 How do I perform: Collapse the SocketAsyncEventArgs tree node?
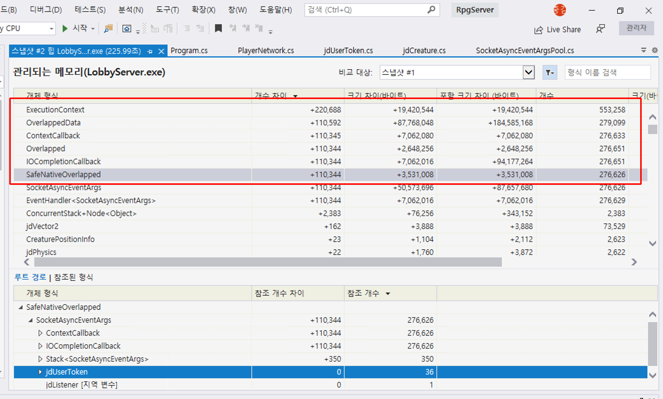coord(31,320)
